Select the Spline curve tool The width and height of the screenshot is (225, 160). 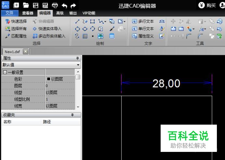77,36
